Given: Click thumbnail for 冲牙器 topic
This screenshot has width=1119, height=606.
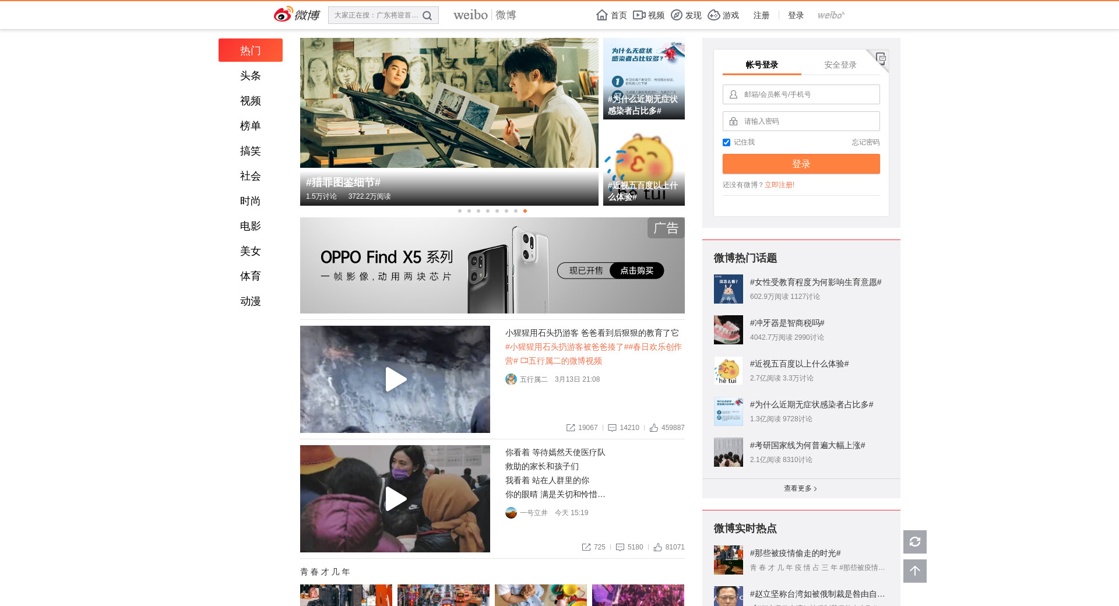Looking at the screenshot, I should 729,330.
